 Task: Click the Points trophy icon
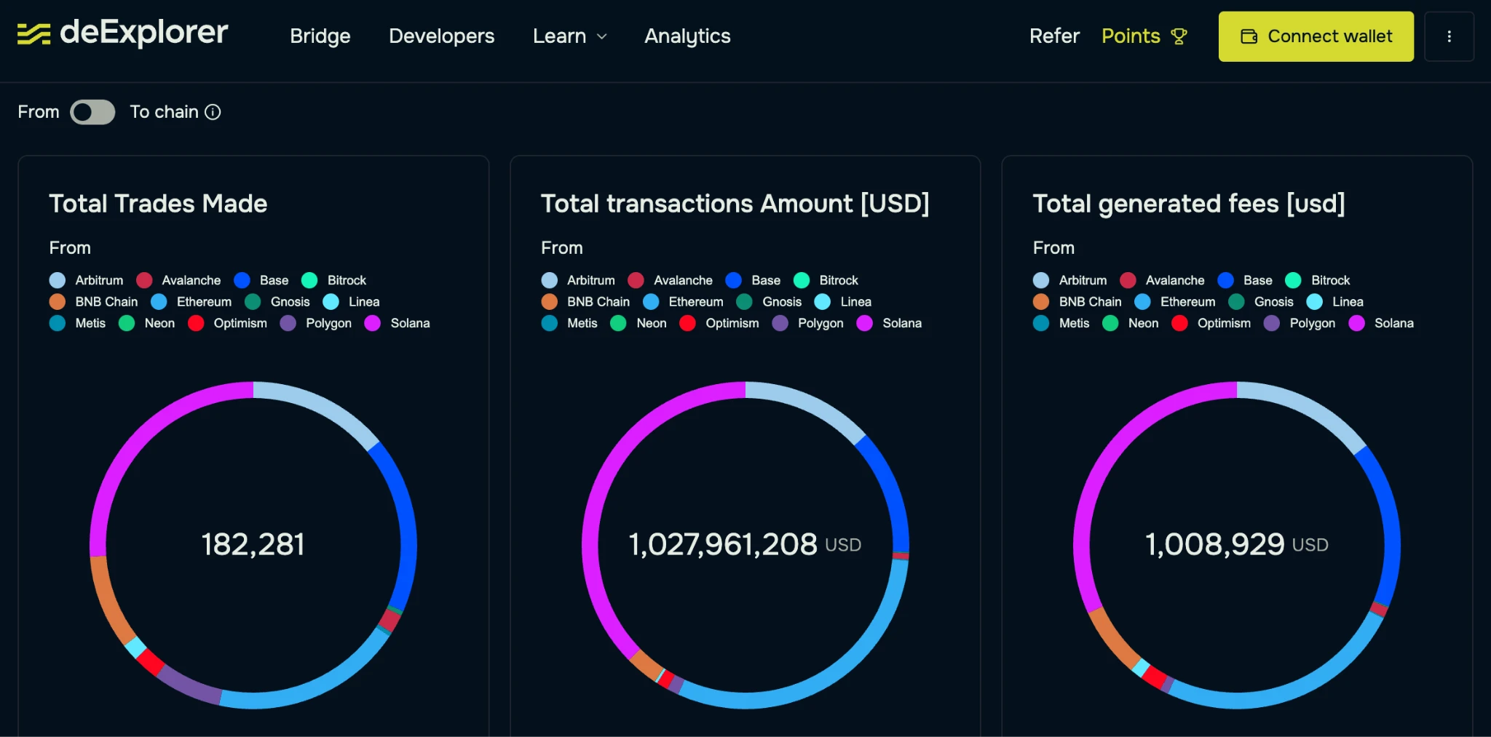click(x=1179, y=36)
